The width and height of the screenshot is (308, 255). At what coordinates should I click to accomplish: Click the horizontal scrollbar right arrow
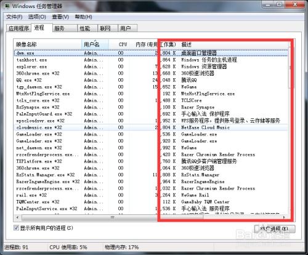point(284,217)
